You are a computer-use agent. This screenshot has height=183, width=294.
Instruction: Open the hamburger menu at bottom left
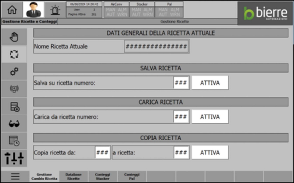click(15, 176)
